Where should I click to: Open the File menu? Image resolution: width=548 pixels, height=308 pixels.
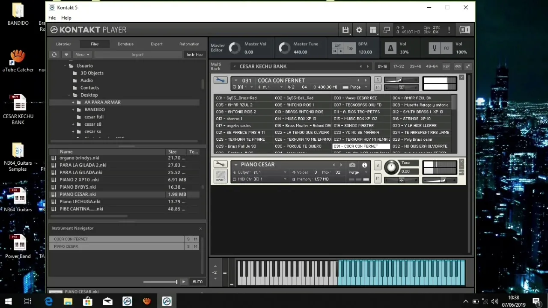tap(52, 18)
